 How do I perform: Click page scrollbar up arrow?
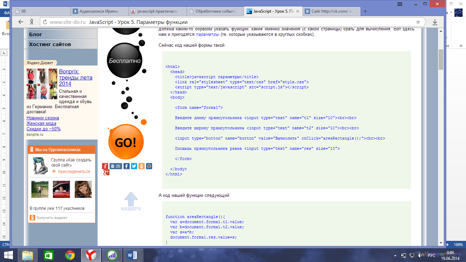(x=441, y=31)
